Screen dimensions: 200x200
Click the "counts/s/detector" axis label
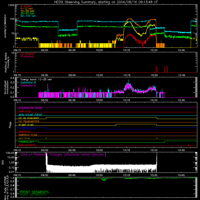(5, 26)
